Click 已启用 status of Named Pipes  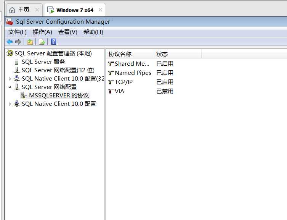click(165, 73)
